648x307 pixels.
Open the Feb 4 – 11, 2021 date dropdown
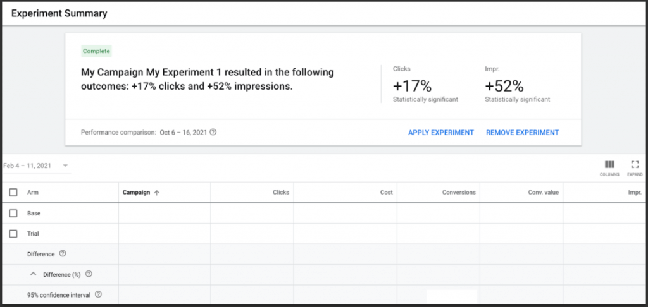(x=36, y=166)
